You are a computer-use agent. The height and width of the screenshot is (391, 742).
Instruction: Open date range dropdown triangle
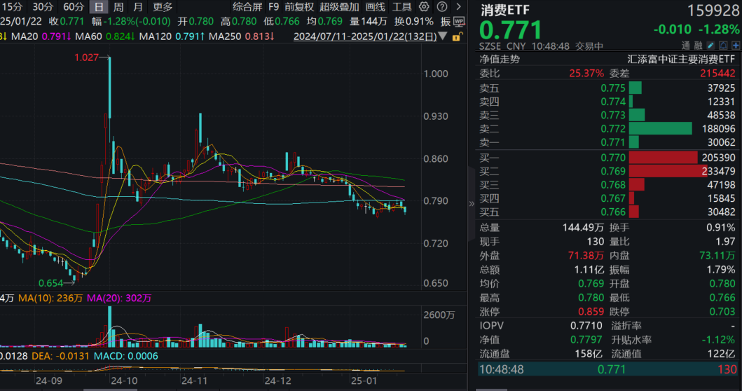443,36
